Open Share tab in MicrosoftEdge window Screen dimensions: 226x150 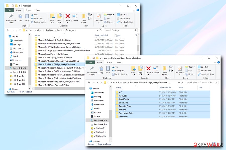point(109,62)
